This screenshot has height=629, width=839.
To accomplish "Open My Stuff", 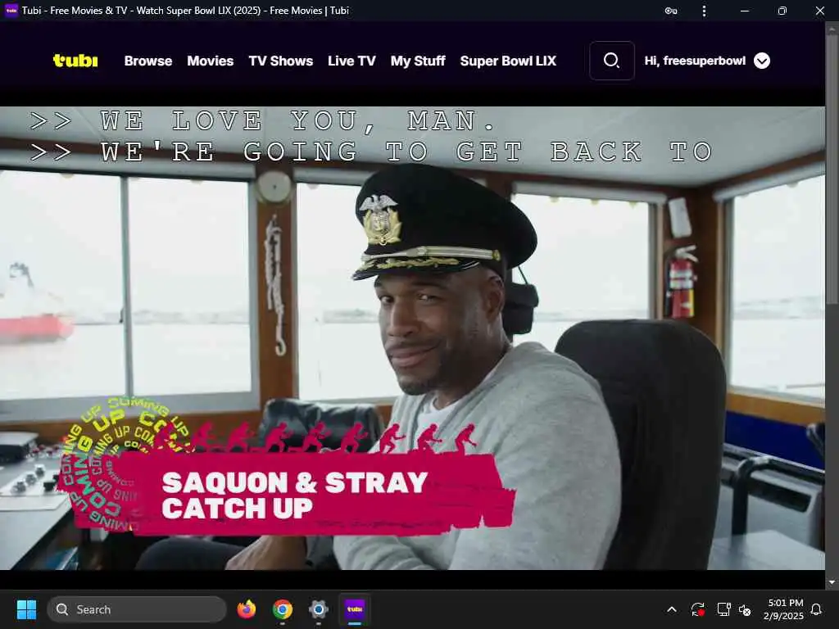I will pos(418,61).
